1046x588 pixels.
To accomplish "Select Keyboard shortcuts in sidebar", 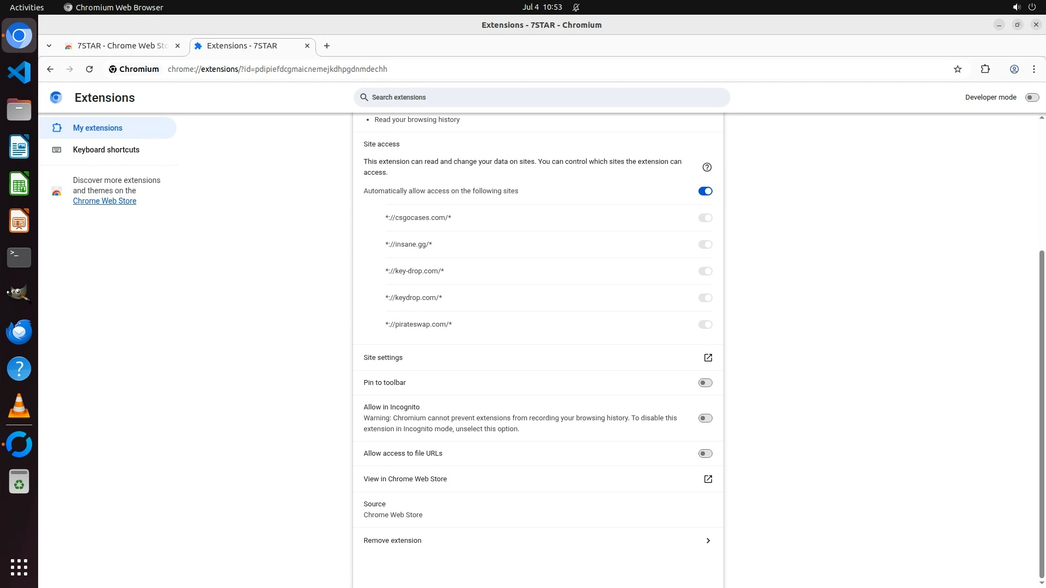I will tap(106, 150).
